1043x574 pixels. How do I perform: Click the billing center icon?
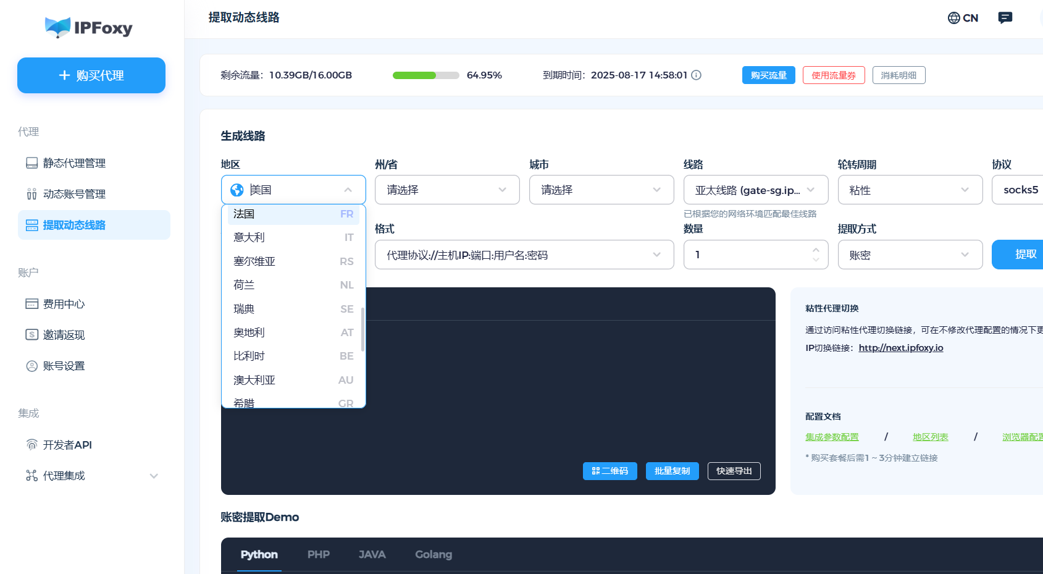tap(31, 304)
